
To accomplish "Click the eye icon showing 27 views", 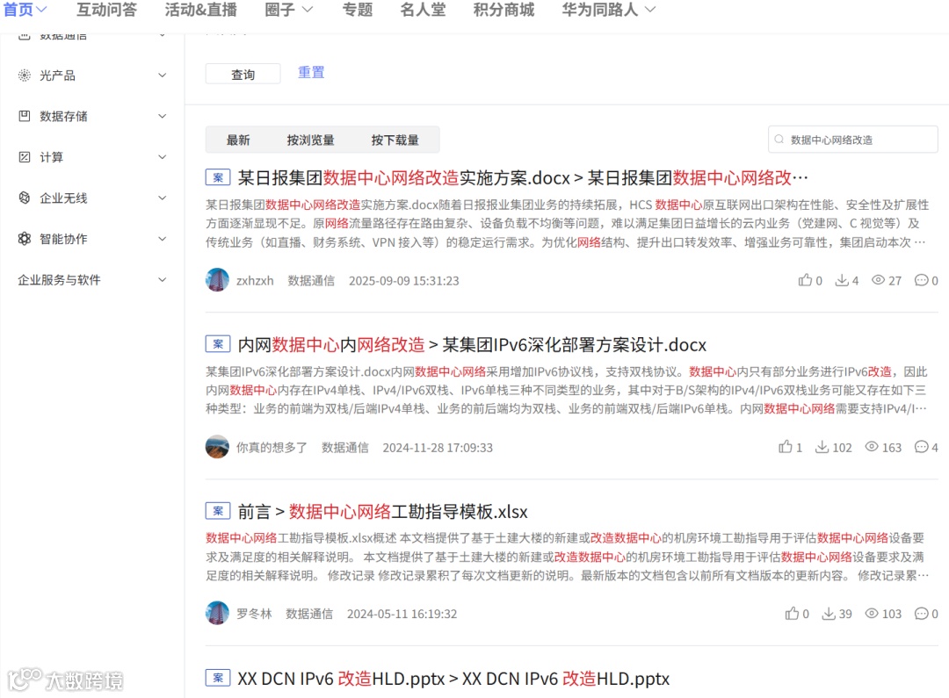I will coord(878,280).
